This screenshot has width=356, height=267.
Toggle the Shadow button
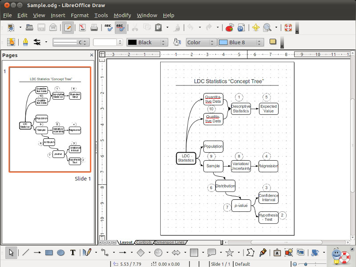pyautogui.click(x=273, y=42)
